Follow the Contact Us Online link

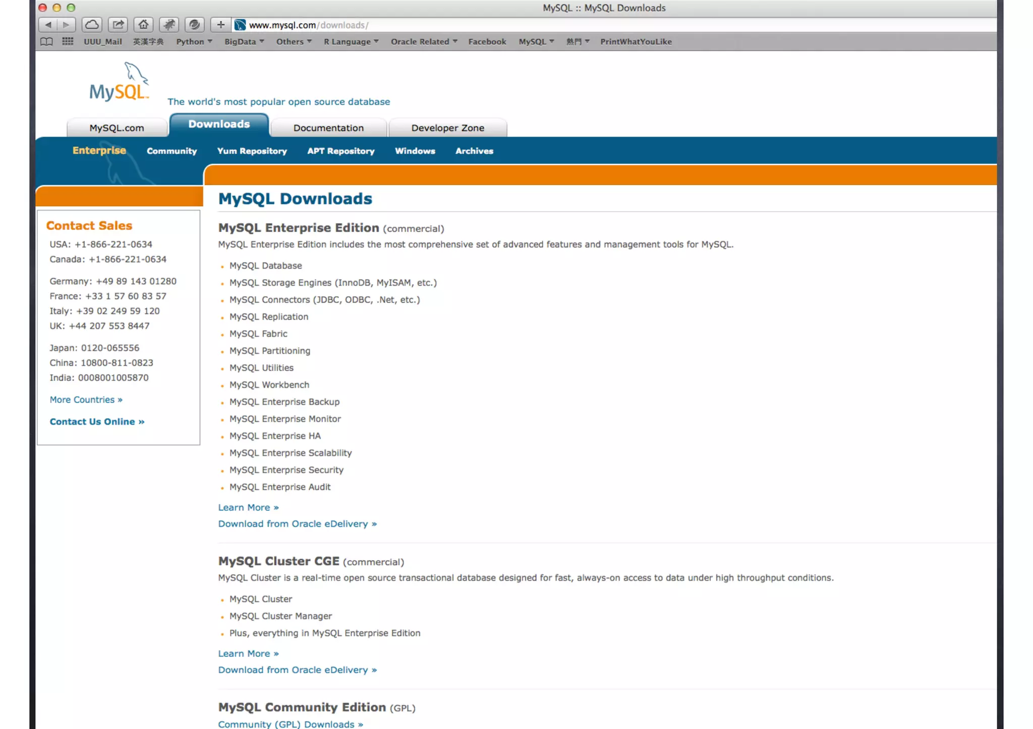point(97,422)
